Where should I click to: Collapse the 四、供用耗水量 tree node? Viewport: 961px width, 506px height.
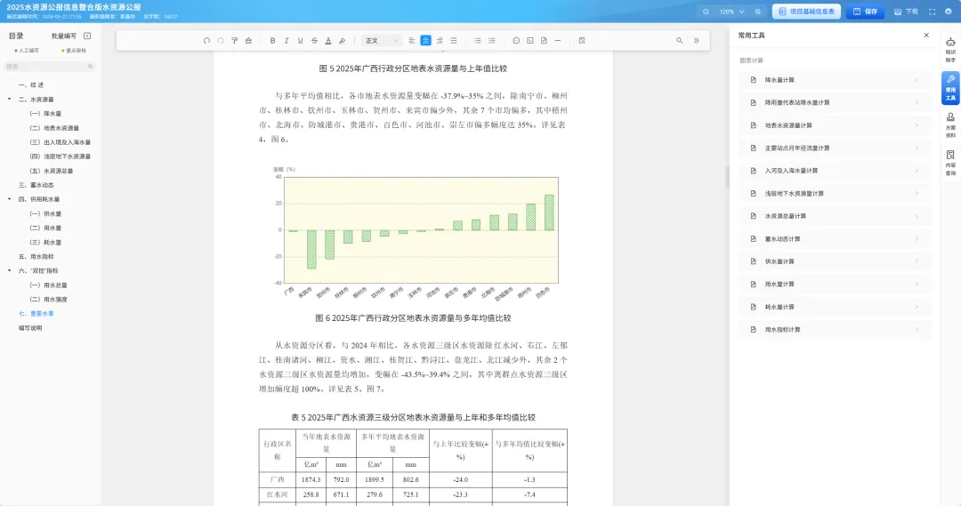[x=9, y=199]
